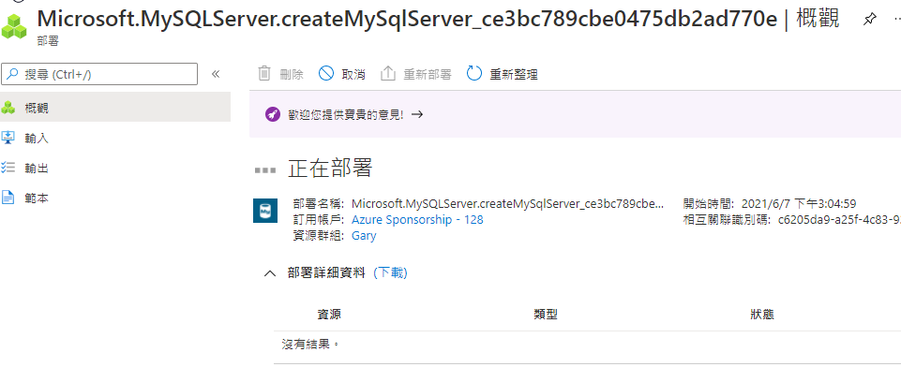
Task: Open the 歡迎您提供寶貴的意見 feedback link
Action: (x=346, y=115)
